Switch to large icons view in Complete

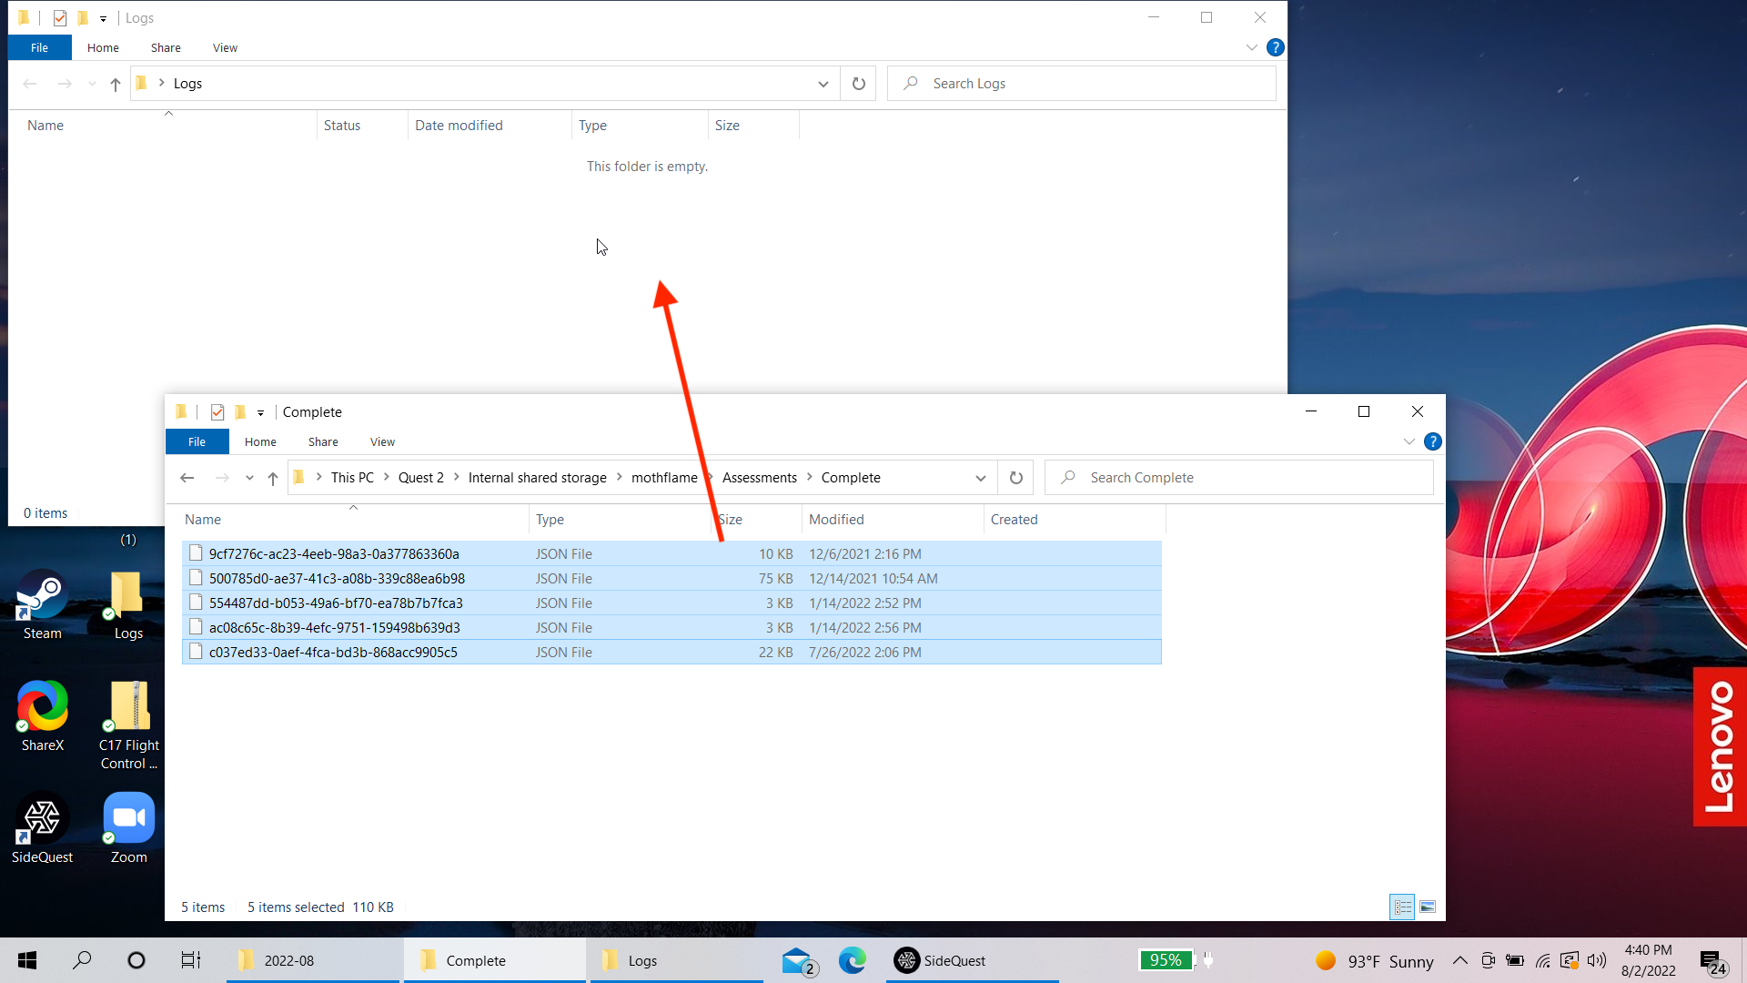pyautogui.click(x=1428, y=907)
